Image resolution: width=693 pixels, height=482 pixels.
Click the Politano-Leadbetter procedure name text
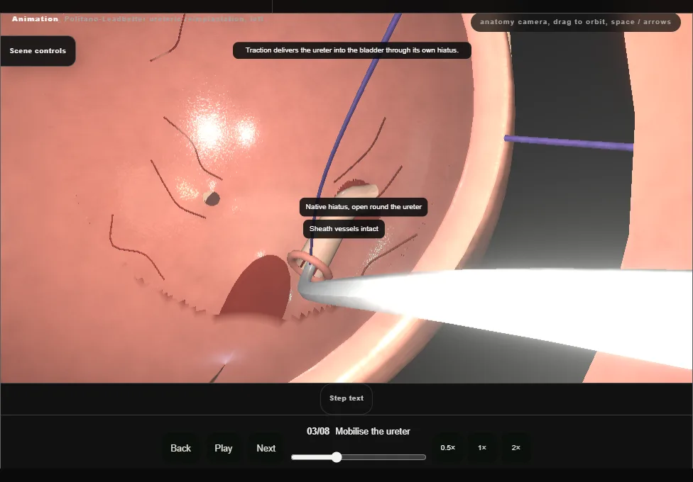164,19
